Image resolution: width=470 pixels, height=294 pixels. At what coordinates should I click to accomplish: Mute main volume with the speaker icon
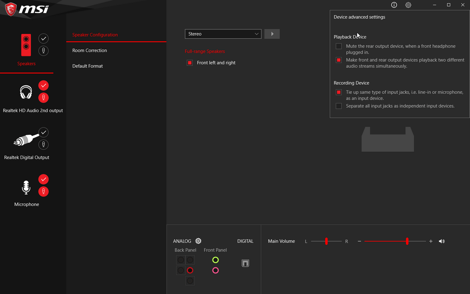[442, 241]
